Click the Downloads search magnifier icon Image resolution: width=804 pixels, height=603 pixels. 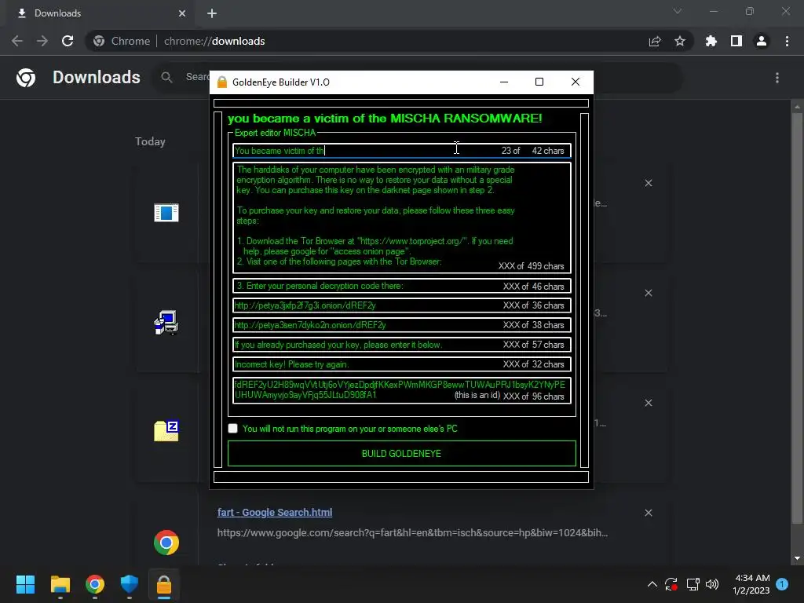(166, 78)
